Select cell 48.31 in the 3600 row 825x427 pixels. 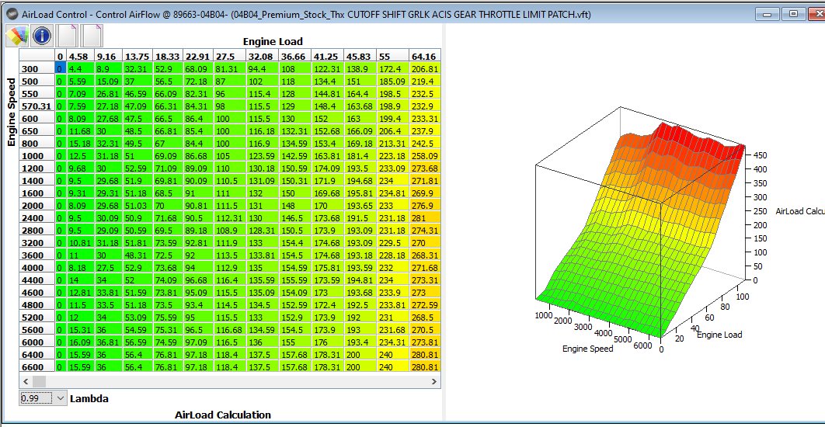coord(137,255)
